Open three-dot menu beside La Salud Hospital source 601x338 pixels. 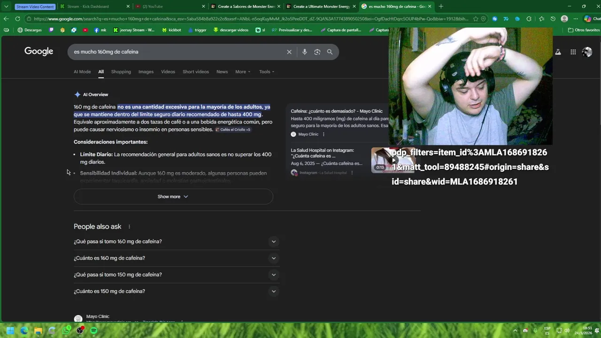pos(352,173)
